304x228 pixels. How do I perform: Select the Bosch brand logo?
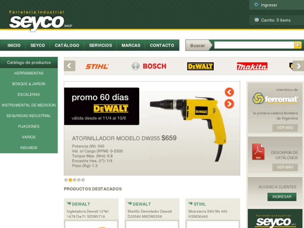[149, 66]
